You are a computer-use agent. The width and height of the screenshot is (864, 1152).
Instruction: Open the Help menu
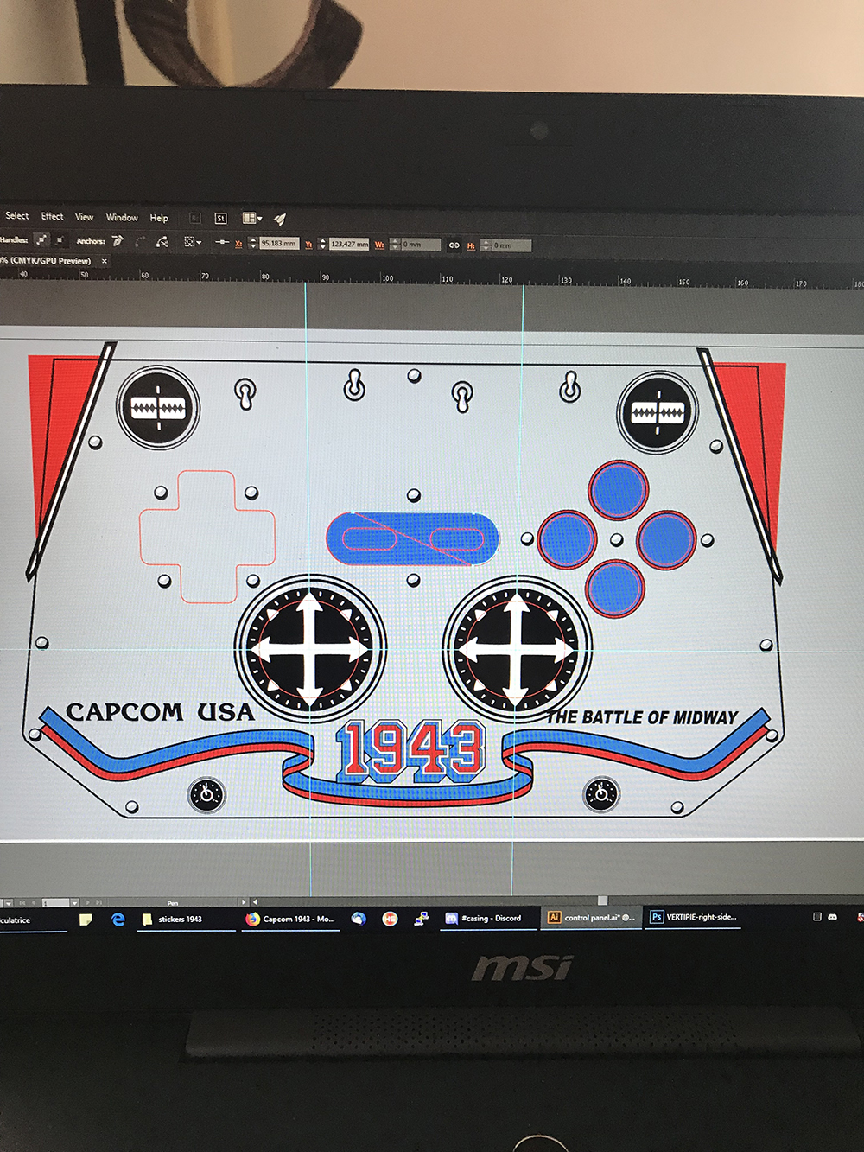(x=159, y=218)
